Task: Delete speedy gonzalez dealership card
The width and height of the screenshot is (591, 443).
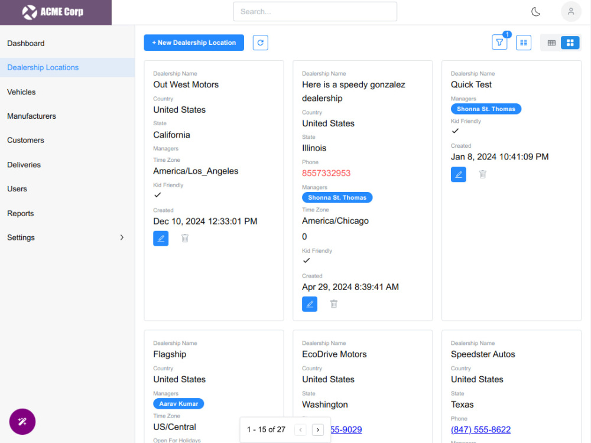Action: click(333, 304)
